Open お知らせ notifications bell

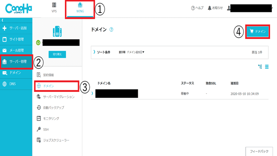[x=215, y=8]
